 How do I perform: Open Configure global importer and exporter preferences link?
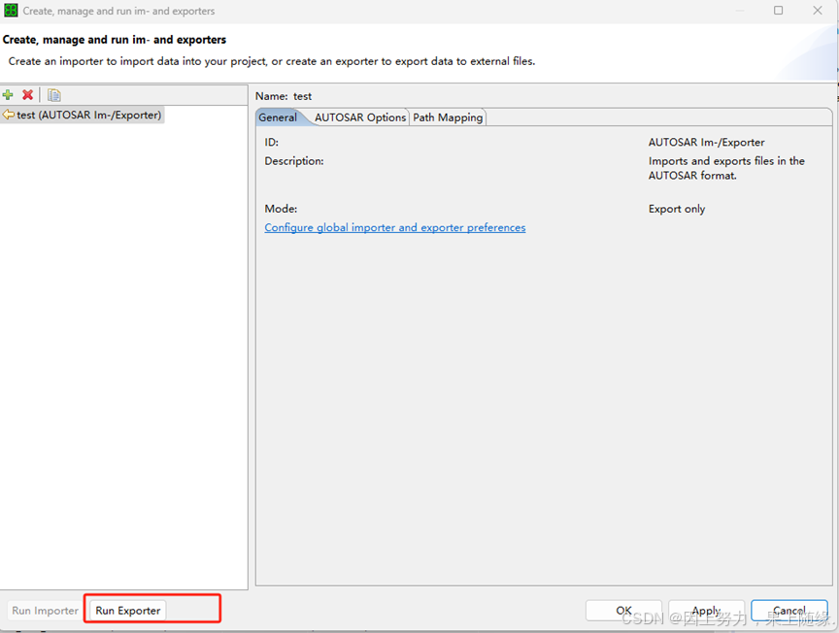click(x=395, y=227)
